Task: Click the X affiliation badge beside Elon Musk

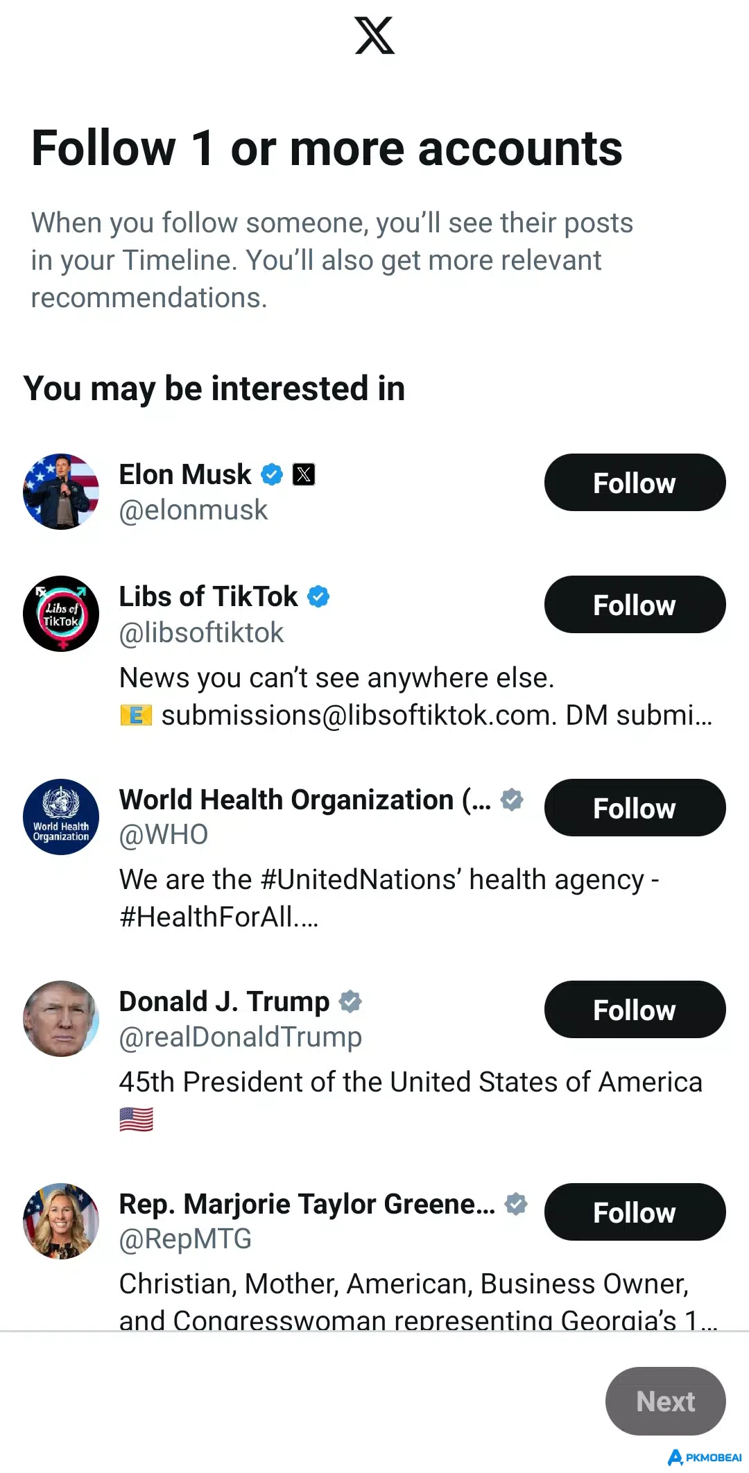Action: [x=304, y=475]
